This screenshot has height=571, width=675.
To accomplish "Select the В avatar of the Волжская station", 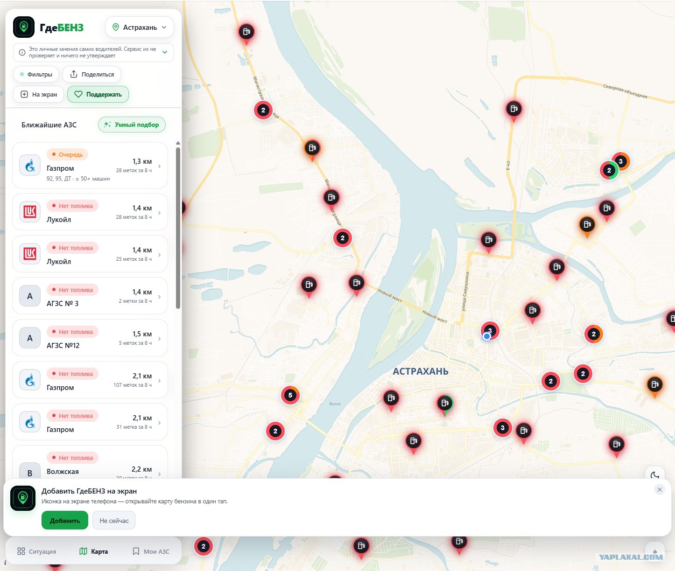I will pos(30,470).
